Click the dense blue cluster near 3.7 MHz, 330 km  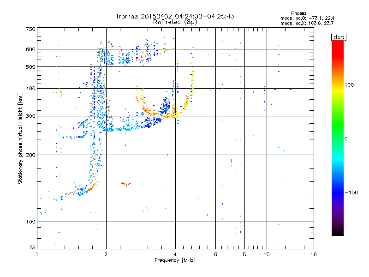tap(166, 106)
